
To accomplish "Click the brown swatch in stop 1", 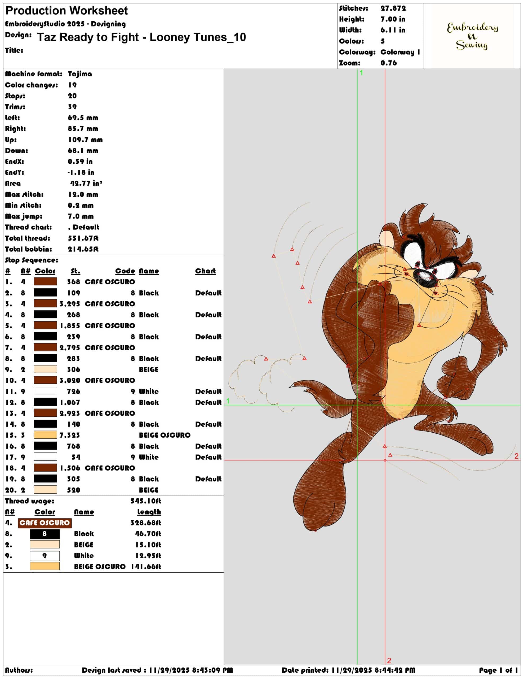I will [45, 282].
